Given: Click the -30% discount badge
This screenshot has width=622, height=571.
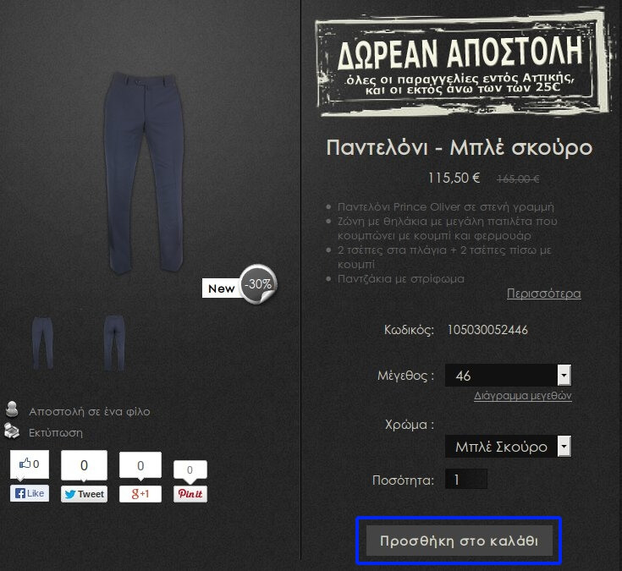Looking at the screenshot, I should pos(258,284).
